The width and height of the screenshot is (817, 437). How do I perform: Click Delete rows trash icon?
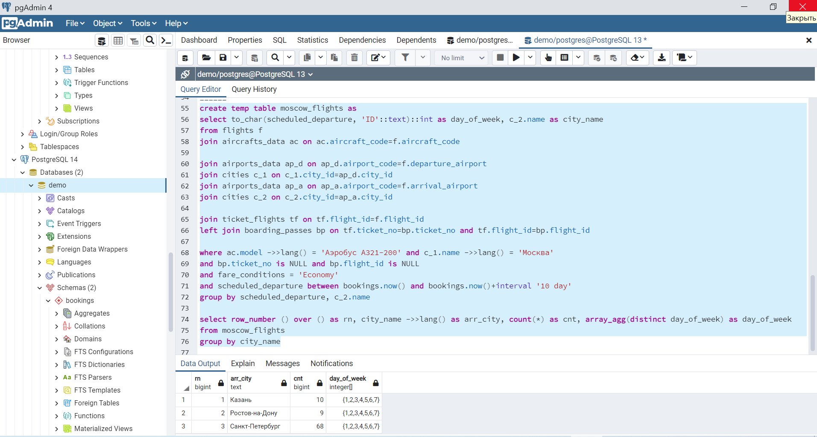[x=354, y=58]
